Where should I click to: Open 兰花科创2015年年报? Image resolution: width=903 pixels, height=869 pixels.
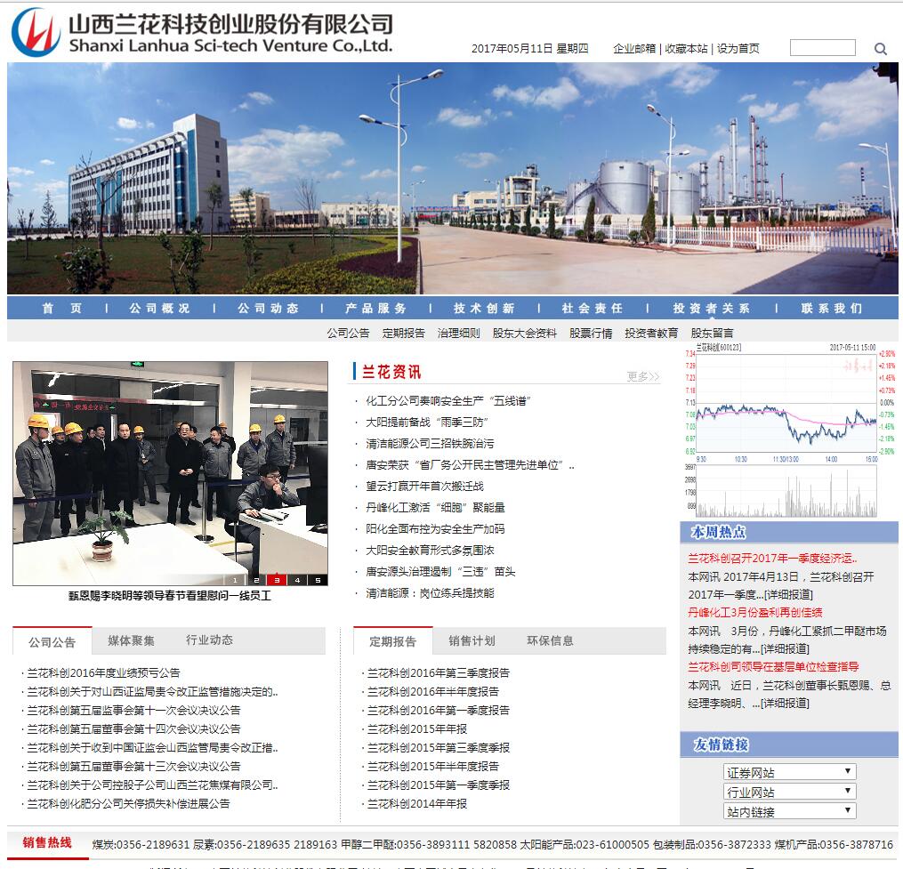pyautogui.click(x=417, y=728)
